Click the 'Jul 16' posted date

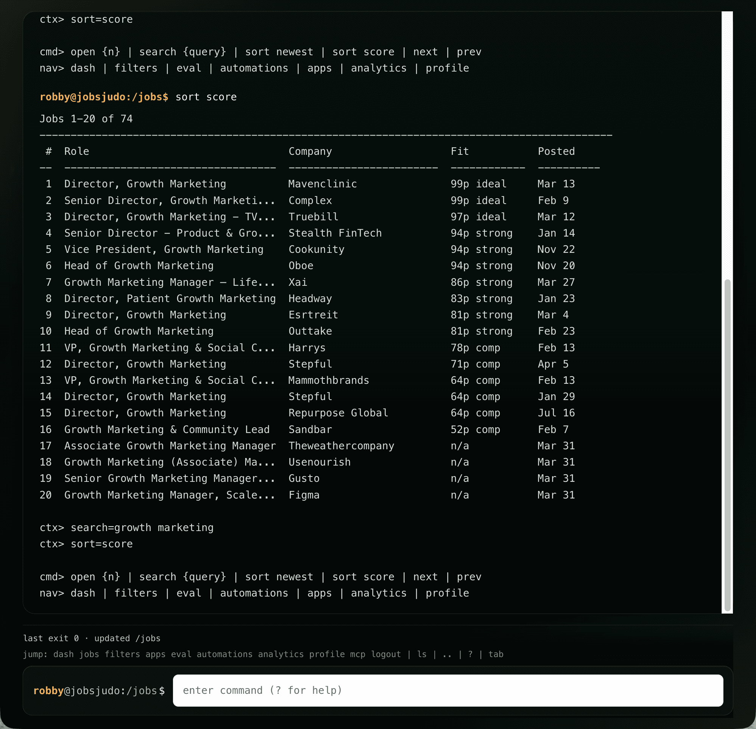click(x=556, y=413)
